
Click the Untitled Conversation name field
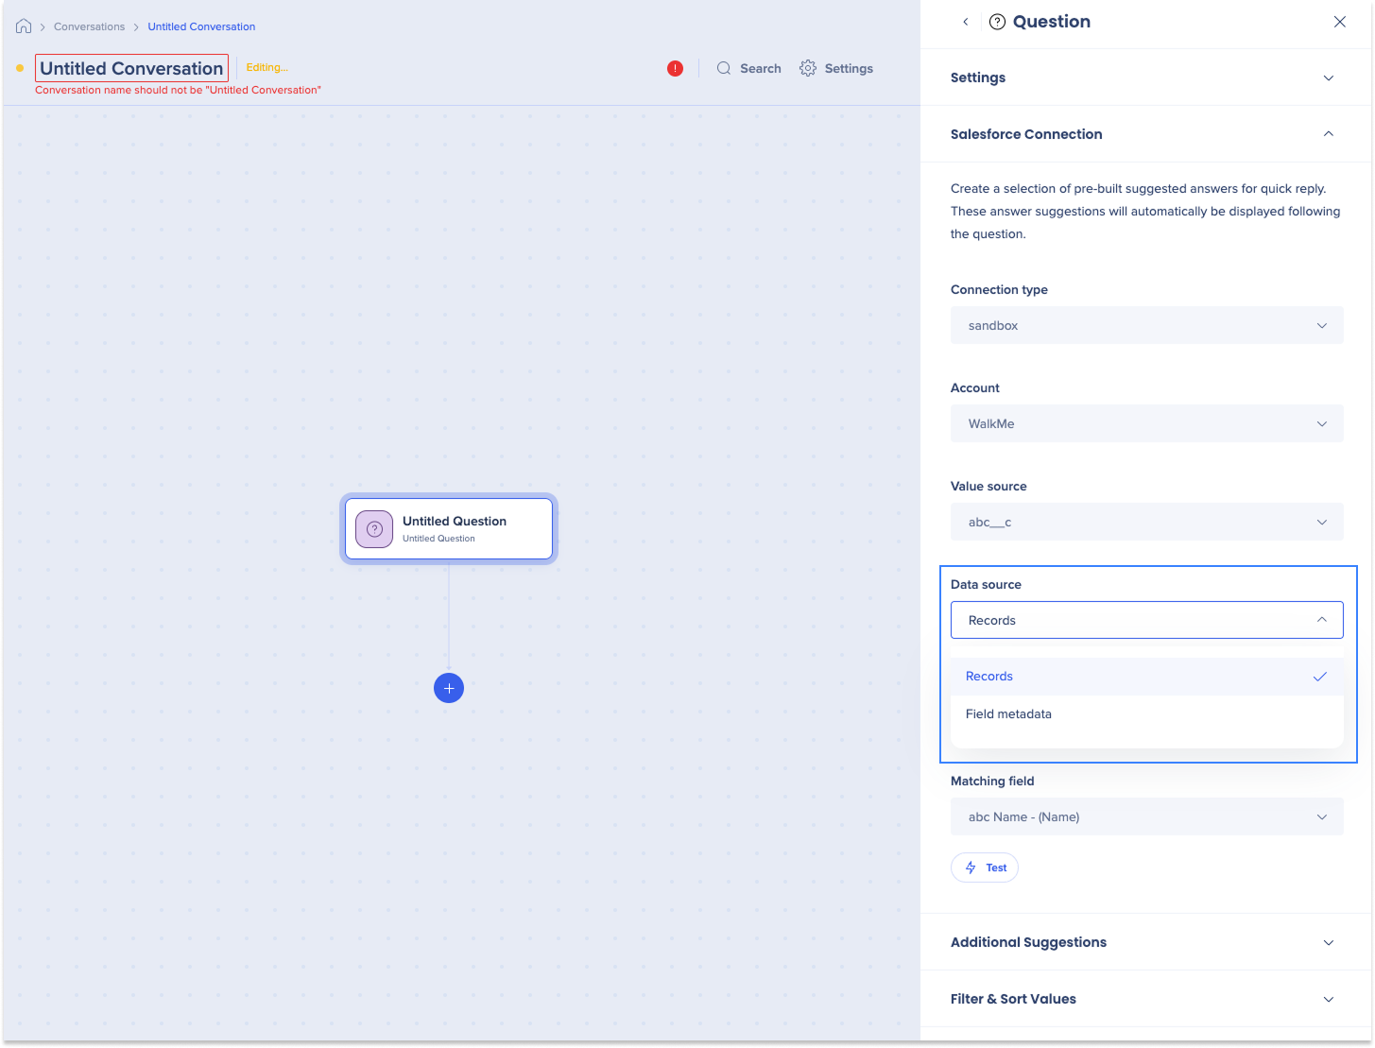[x=131, y=68]
